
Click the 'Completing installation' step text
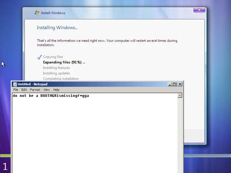tap(61, 78)
